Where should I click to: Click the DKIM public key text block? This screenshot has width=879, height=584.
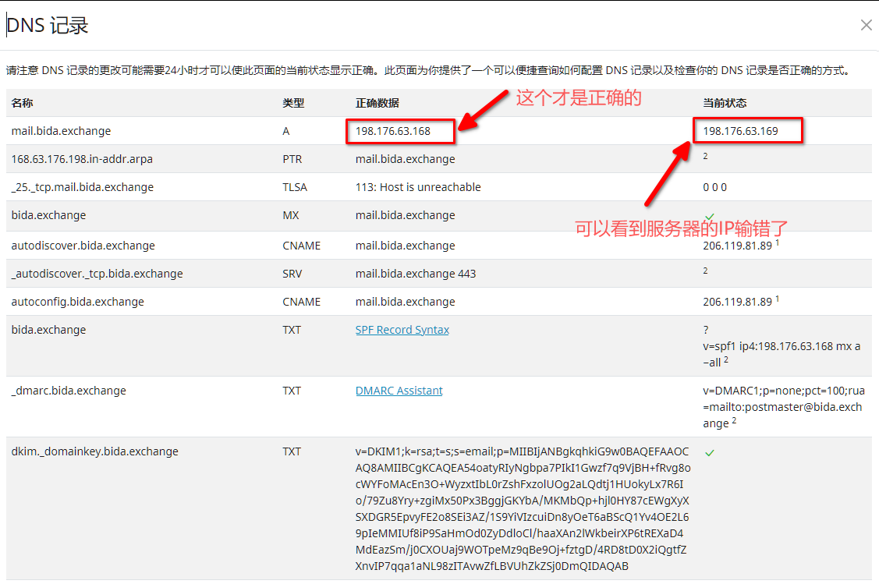(x=522, y=508)
